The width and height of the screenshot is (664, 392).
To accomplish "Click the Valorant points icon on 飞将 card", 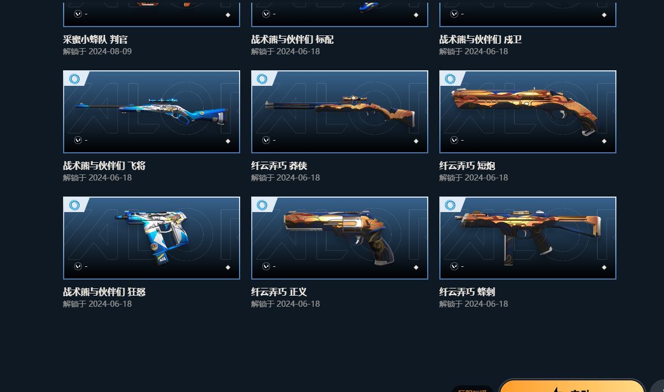I will pyautogui.click(x=78, y=140).
